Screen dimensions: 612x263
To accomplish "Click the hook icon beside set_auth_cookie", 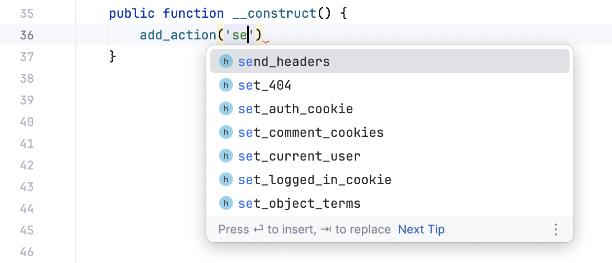I will point(226,109).
